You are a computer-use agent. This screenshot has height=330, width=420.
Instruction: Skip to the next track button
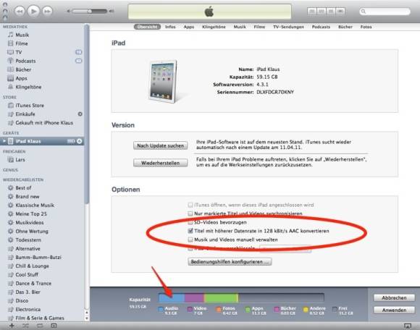coord(47,12)
